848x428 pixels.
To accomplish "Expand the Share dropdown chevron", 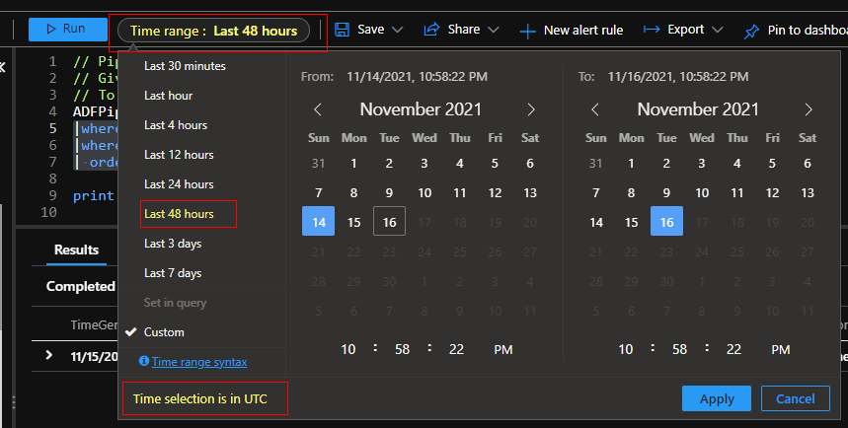I will (493, 30).
